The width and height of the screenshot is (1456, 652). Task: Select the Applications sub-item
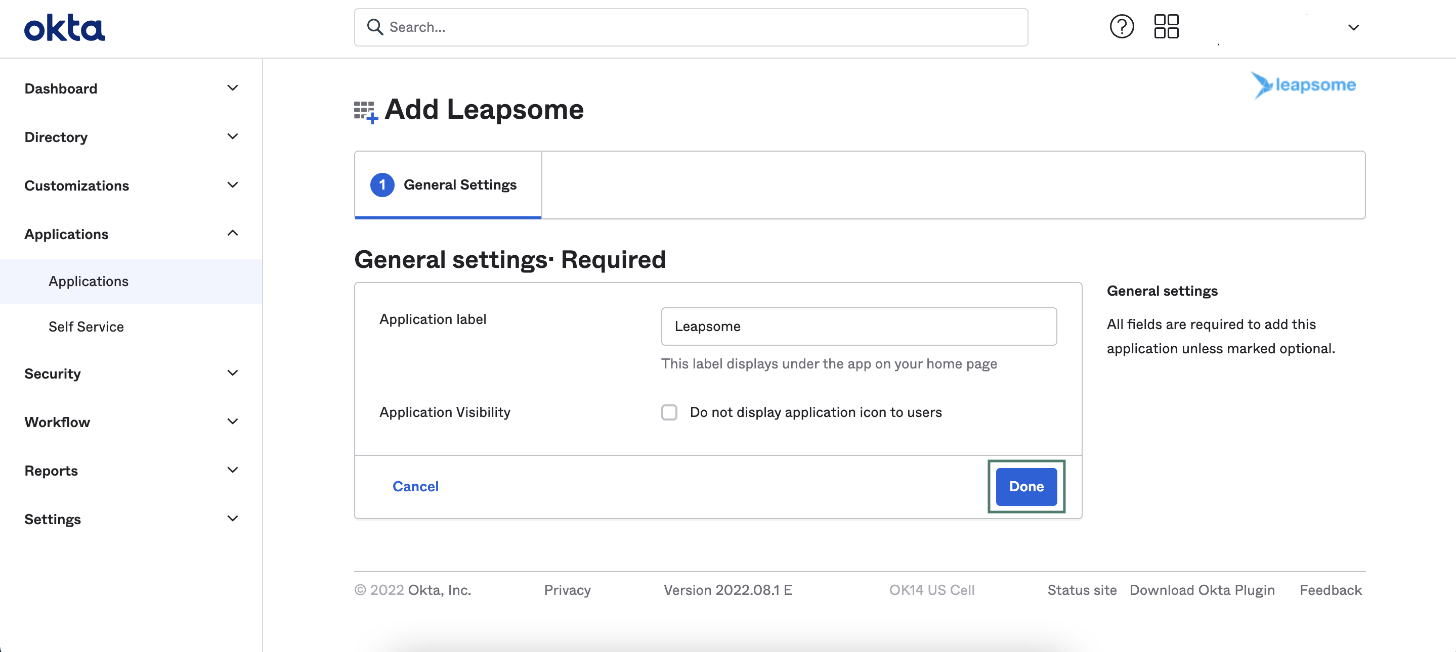(131, 281)
